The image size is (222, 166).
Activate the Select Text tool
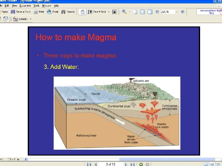point(97,12)
